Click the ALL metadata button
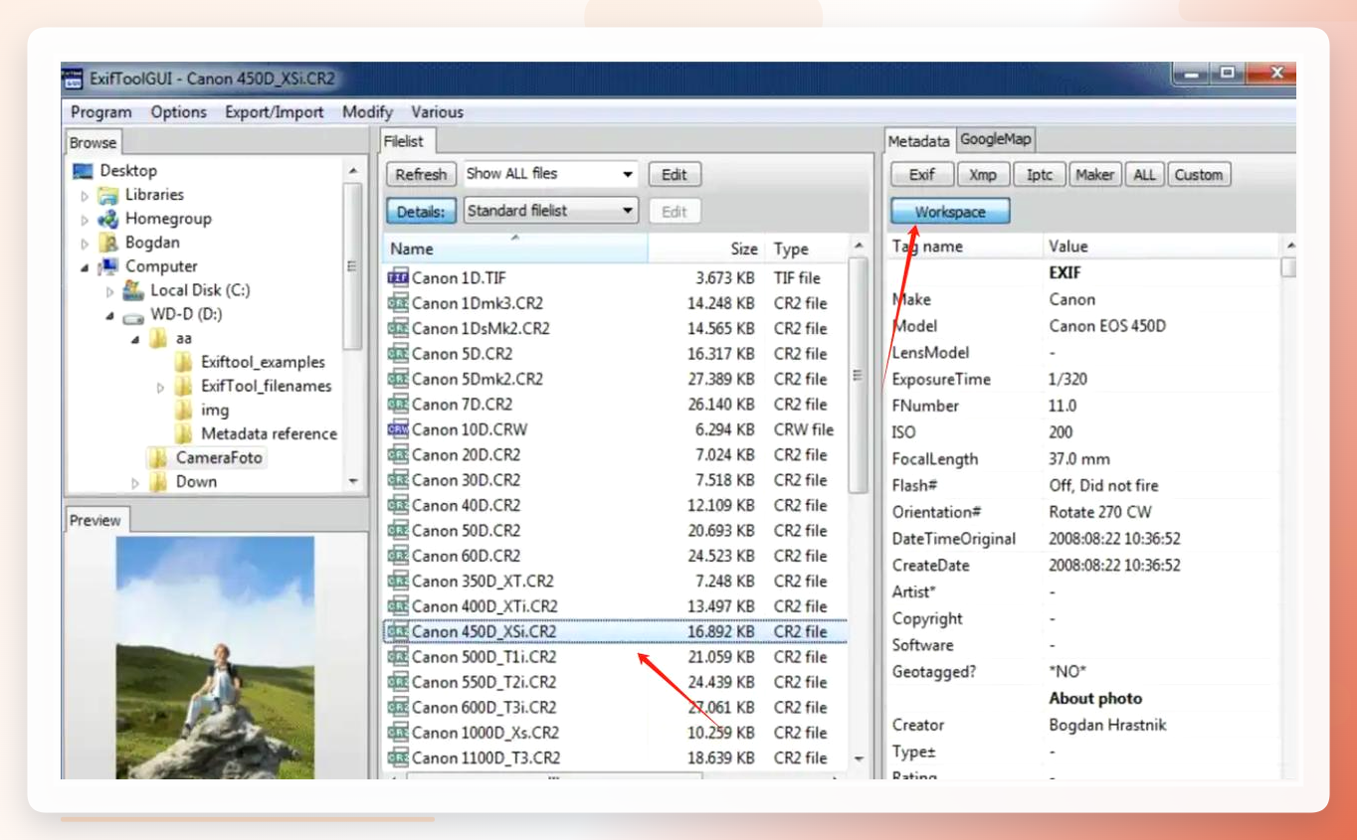This screenshot has height=840, width=1357. pyautogui.click(x=1145, y=175)
